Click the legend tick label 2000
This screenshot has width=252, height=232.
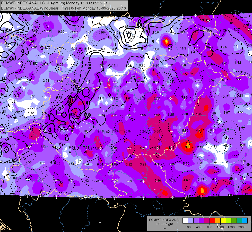tap(242, 227)
